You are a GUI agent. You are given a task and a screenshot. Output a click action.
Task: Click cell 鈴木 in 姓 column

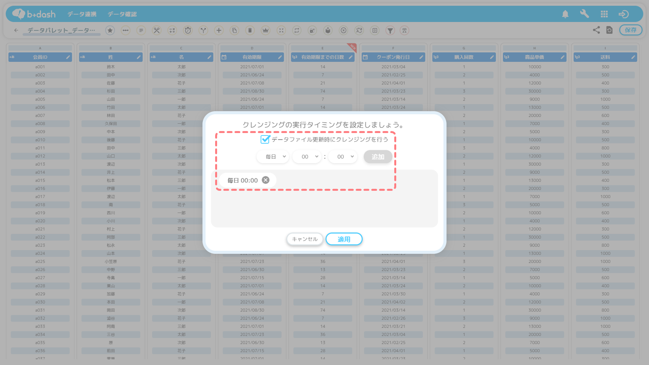111,67
